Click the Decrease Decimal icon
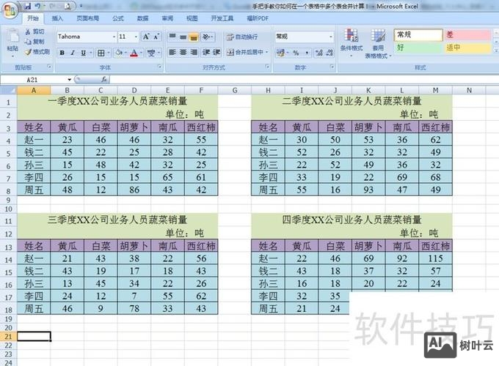The width and height of the screenshot is (499, 366). tap(329, 53)
